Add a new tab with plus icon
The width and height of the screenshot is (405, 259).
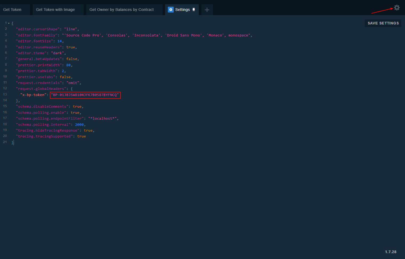pyautogui.click(x=207, y=10)
